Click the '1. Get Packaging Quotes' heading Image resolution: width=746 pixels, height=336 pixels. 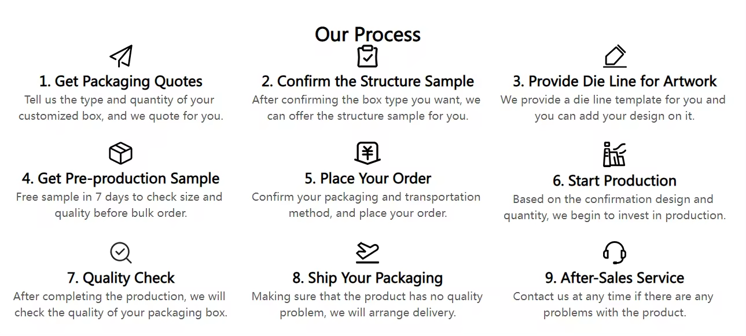pos(121,81)
